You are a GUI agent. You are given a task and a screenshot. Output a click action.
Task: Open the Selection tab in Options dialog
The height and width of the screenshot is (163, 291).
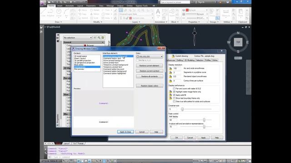click(x=200, y=60)
